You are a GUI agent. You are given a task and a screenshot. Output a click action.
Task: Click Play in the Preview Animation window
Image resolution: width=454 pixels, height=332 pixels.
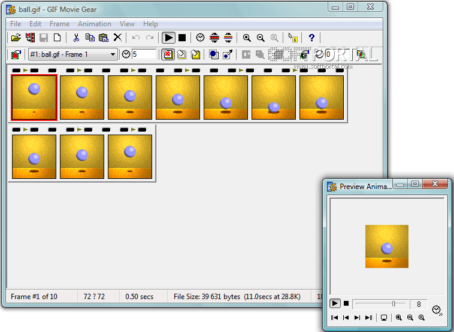pos(335,303)
